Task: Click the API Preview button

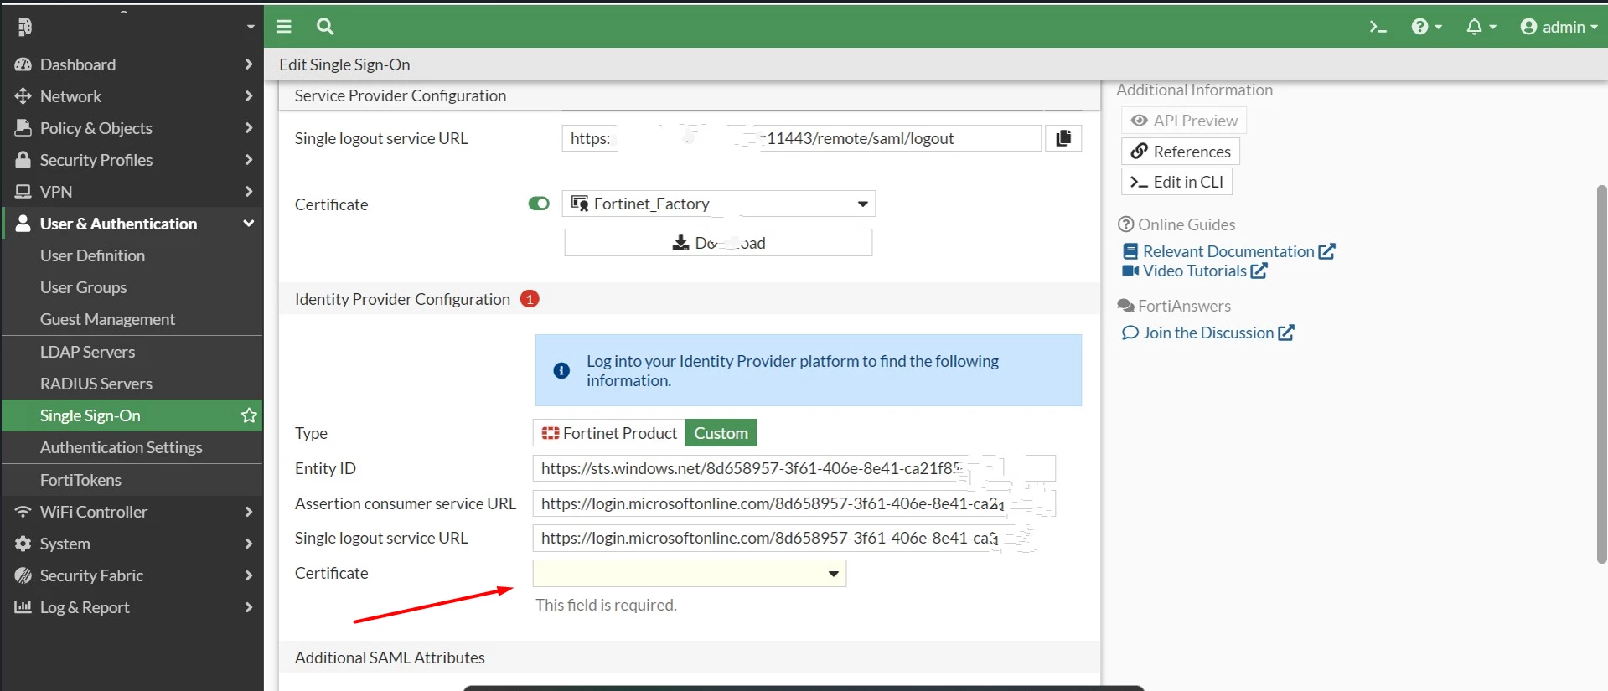Action: (1184, 121)
